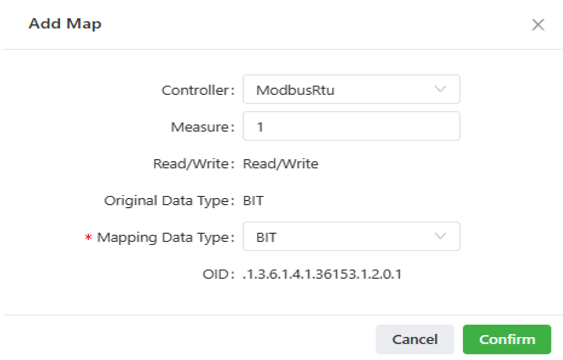Viewport: 563px width, 360px height.
Task: Expand the Mapping Data Type dropdown
Action: tap(351, 237)
